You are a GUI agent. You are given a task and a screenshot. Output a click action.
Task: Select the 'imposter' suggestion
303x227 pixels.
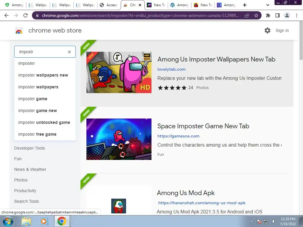coord(45,63)
